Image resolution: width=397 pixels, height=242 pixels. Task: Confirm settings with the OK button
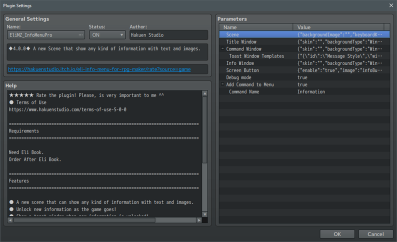(x=337, y=234)
